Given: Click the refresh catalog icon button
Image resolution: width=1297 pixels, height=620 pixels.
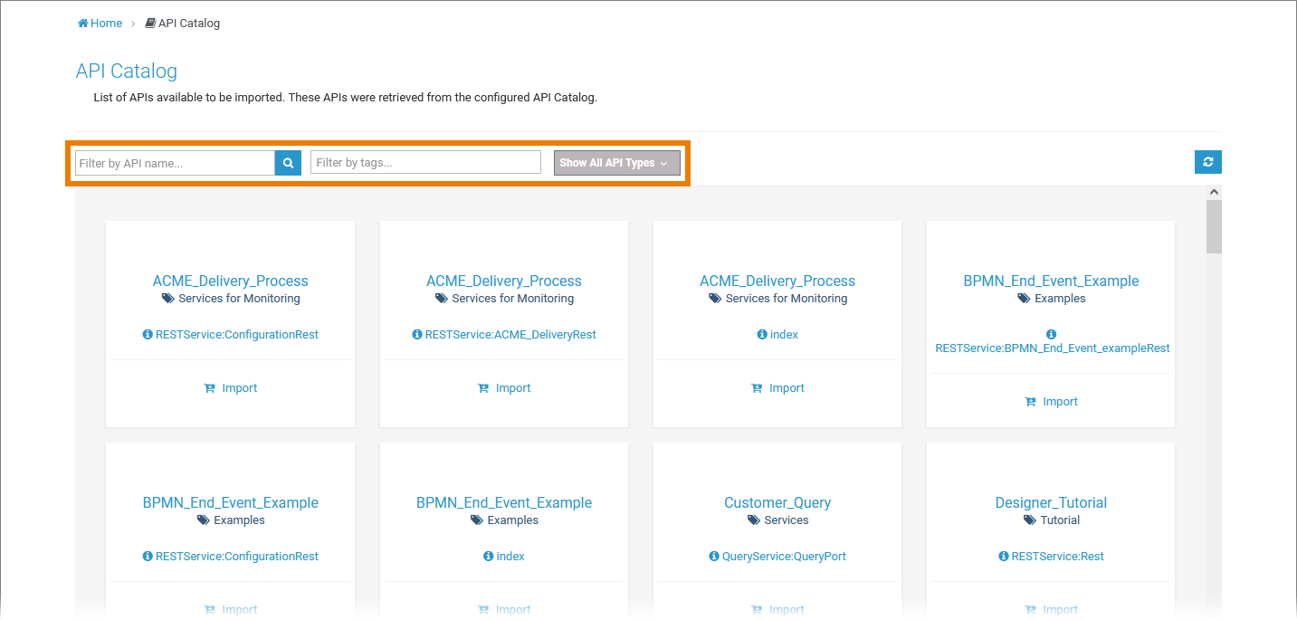Looking at the screenshot, I should click(x=1207, y=162).
